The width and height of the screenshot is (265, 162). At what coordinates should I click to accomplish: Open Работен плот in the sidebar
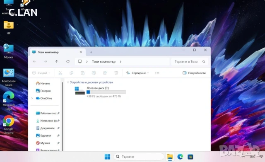pyautogui.click(x=46, y=113)
